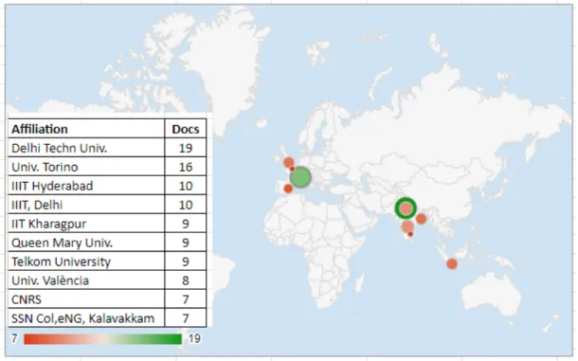Select the salmon bubble inside the green ring in India
Image resolution: width=578 pixels, height=361 pixels.
[406, 208]
